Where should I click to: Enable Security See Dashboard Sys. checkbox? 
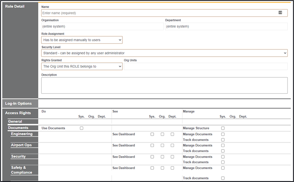point(152,157)
